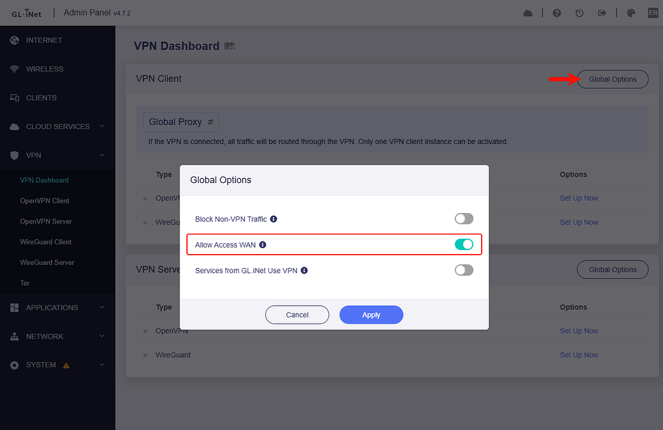Enable Block Non-VPN Traffic

[x=464, y=218]
